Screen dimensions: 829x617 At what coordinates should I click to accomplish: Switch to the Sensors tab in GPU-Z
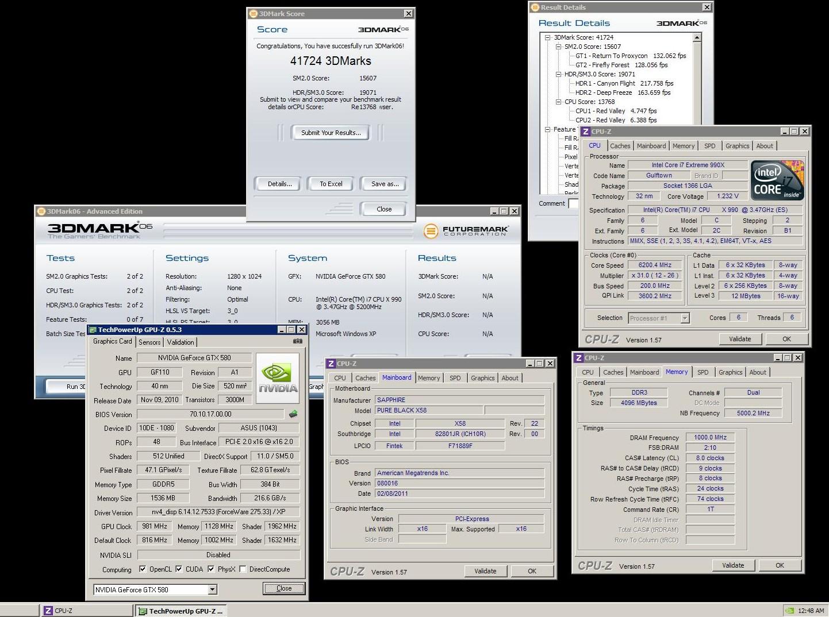pyautogui.click(x=149, y=342)
